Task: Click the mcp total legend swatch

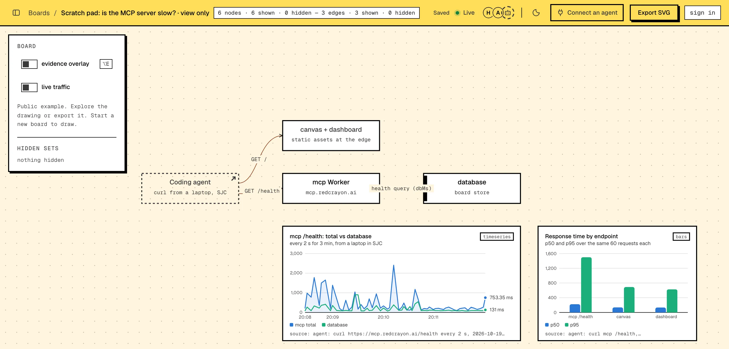Action: pyautogui.click(x=292, y=325)
